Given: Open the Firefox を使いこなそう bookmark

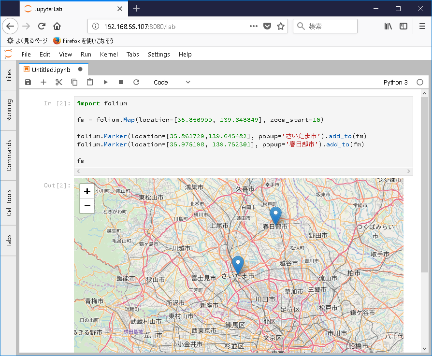Looking at the screenshot, I should tap(84, 41).
